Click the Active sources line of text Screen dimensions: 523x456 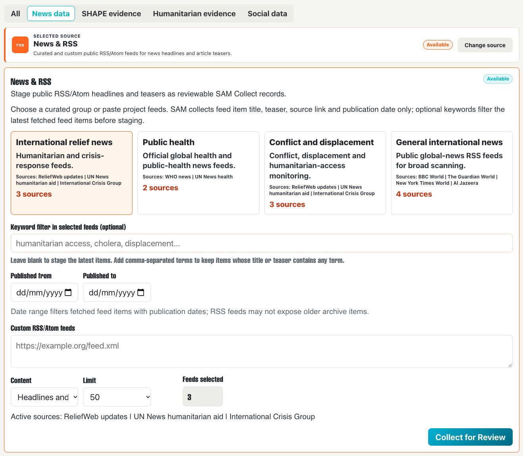[x=163, y=416]
